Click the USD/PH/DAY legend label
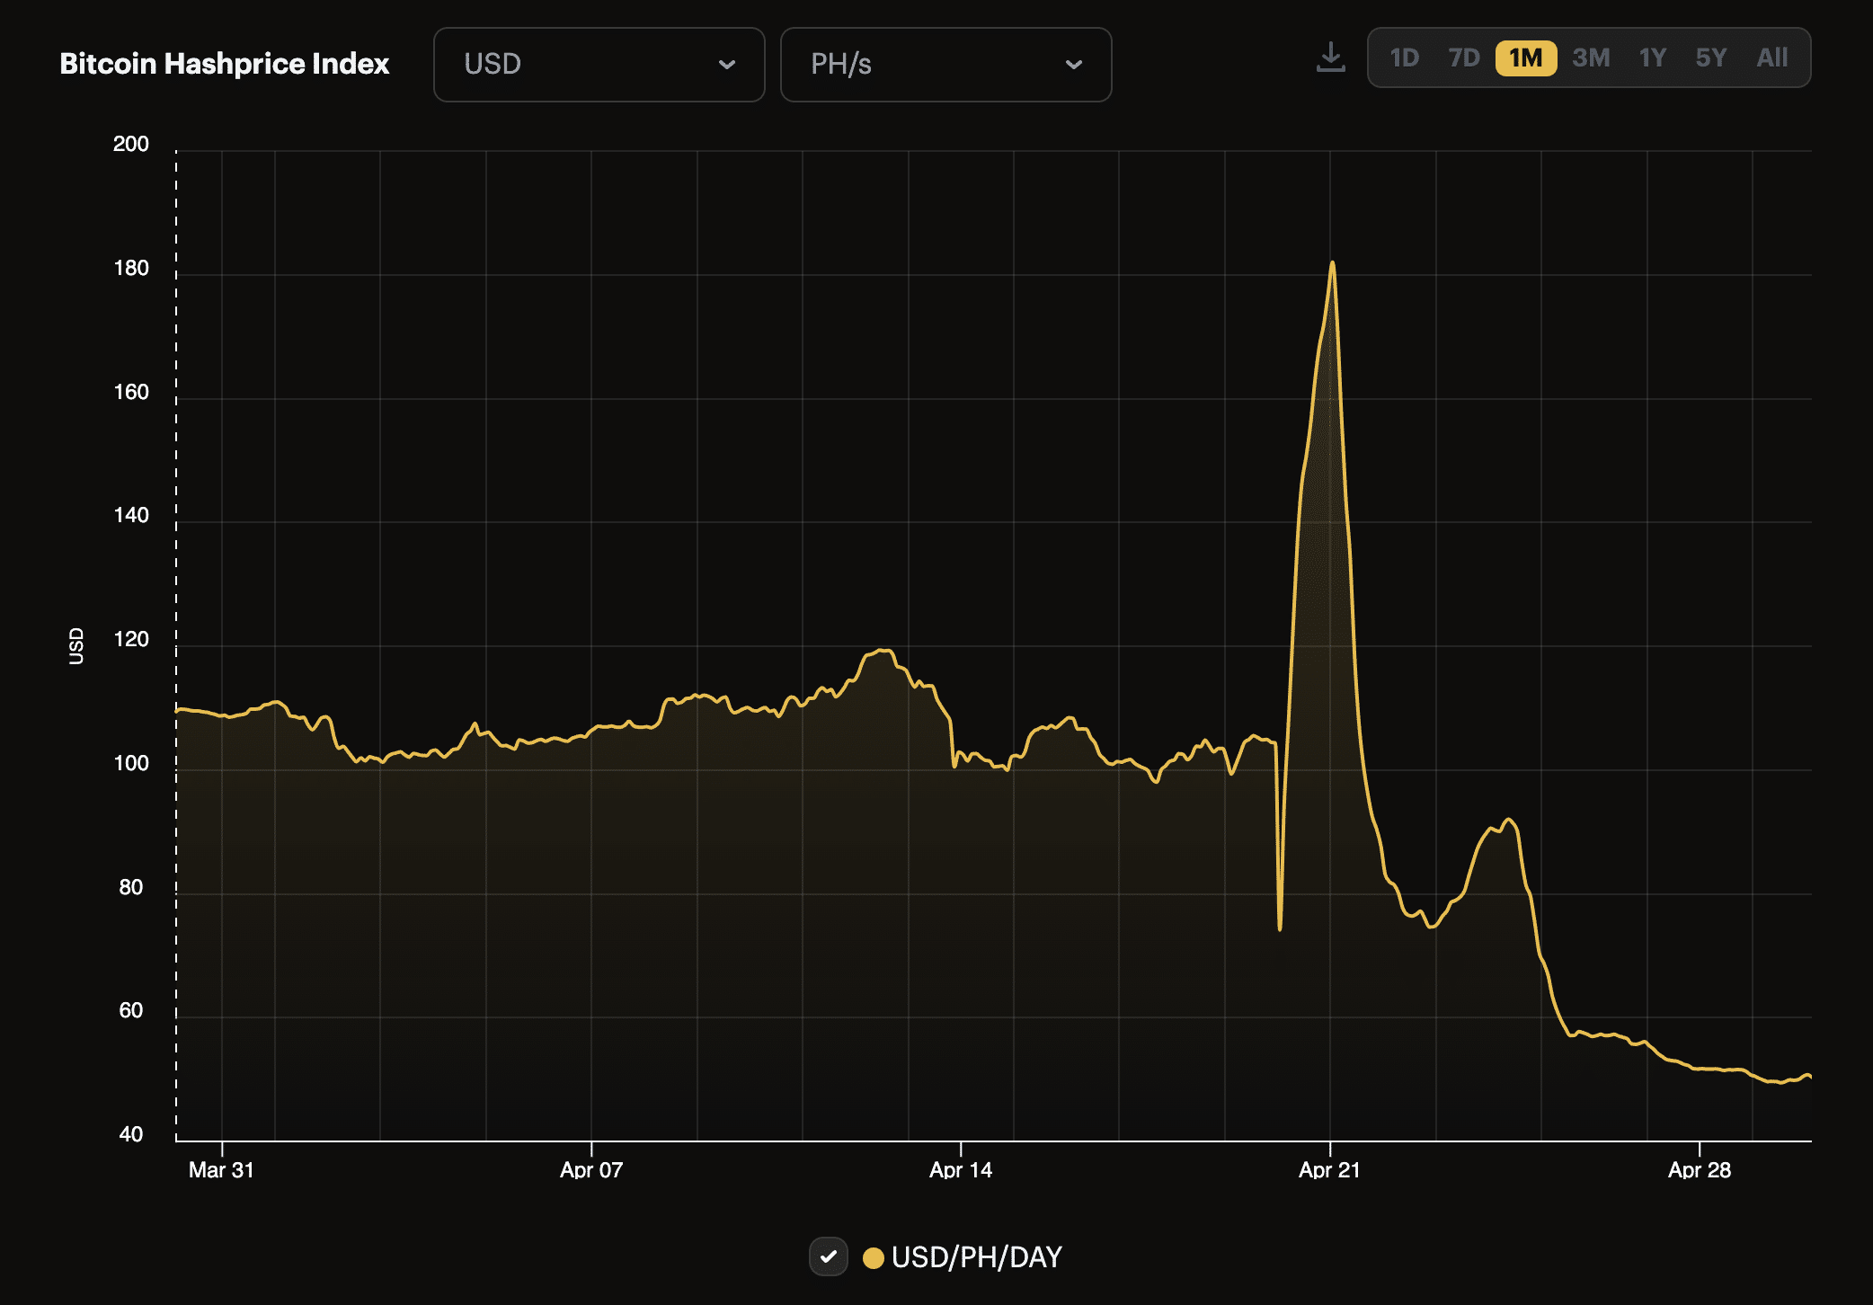 point(977,1257)
